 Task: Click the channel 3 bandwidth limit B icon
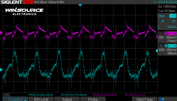[166, 45]
